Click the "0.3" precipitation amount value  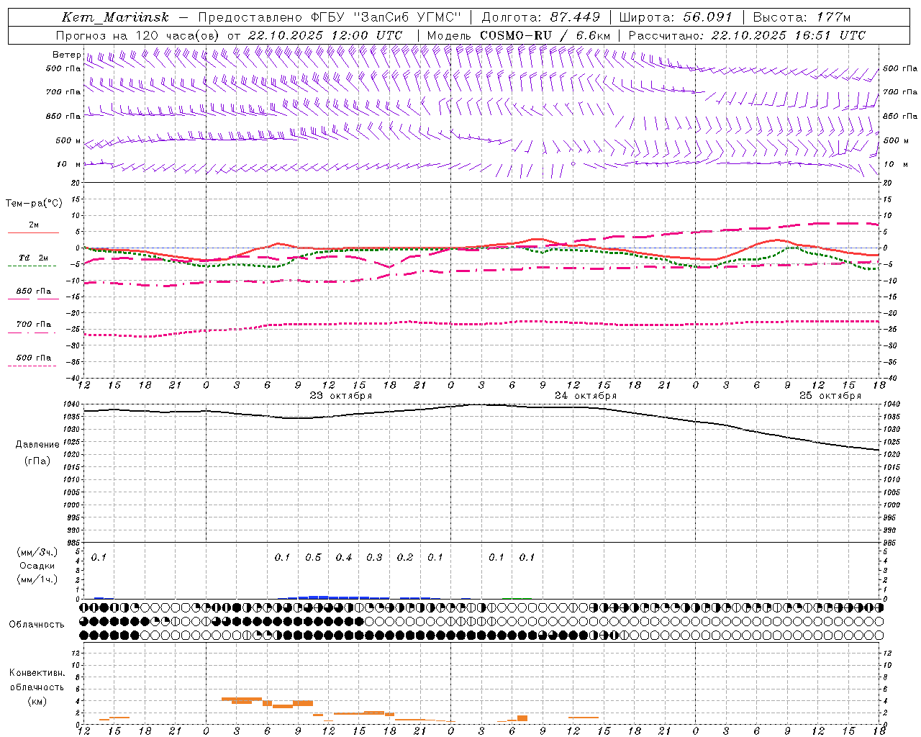374,558
